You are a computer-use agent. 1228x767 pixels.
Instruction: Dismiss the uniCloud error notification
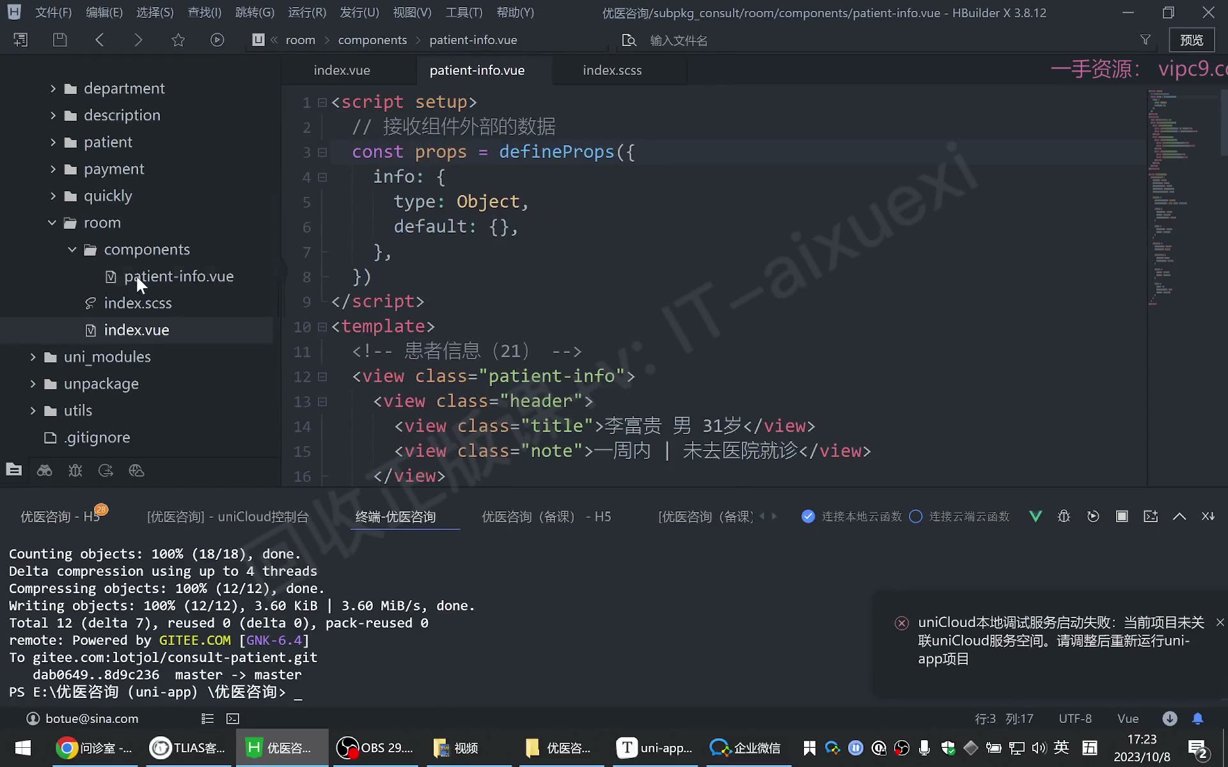1220,622
